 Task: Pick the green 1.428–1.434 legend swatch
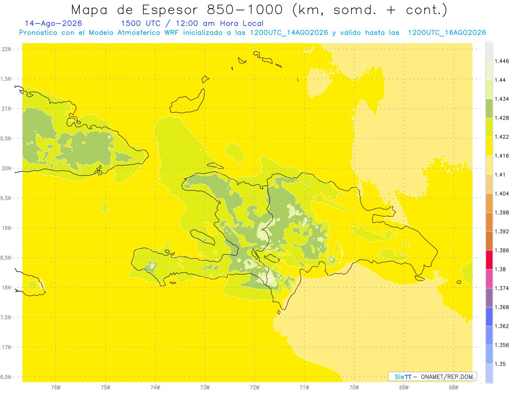(489, 108)
